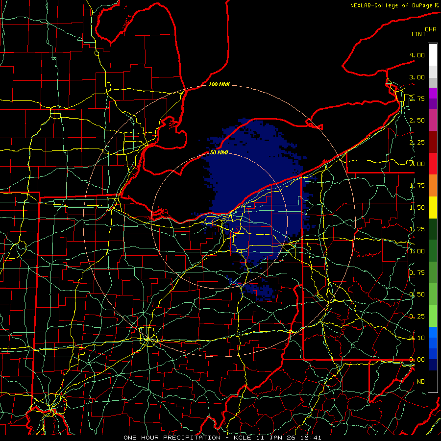Click the 2.50 legend value
This screenshot has height=441, width=441.
coord(417,121)
